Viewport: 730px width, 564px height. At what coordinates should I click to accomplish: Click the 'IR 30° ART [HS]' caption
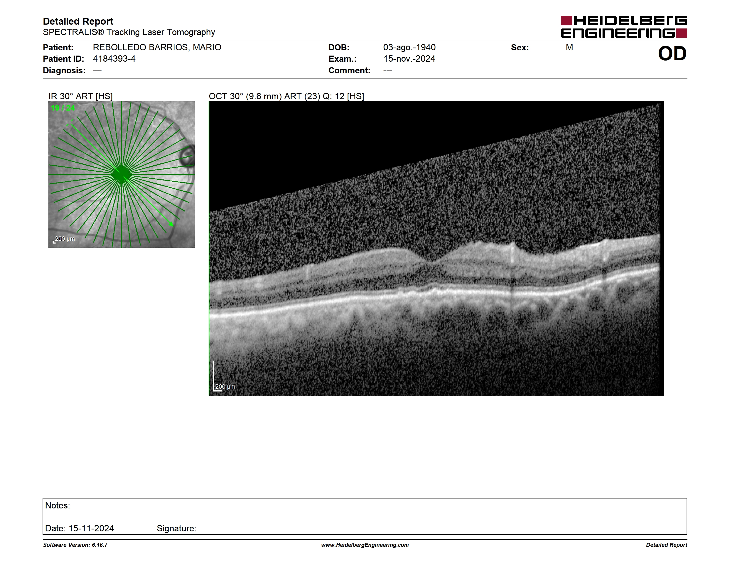(80, 96)
